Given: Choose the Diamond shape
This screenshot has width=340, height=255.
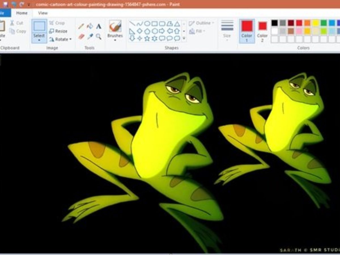Looking at the screenshot, I should (140, 31).
